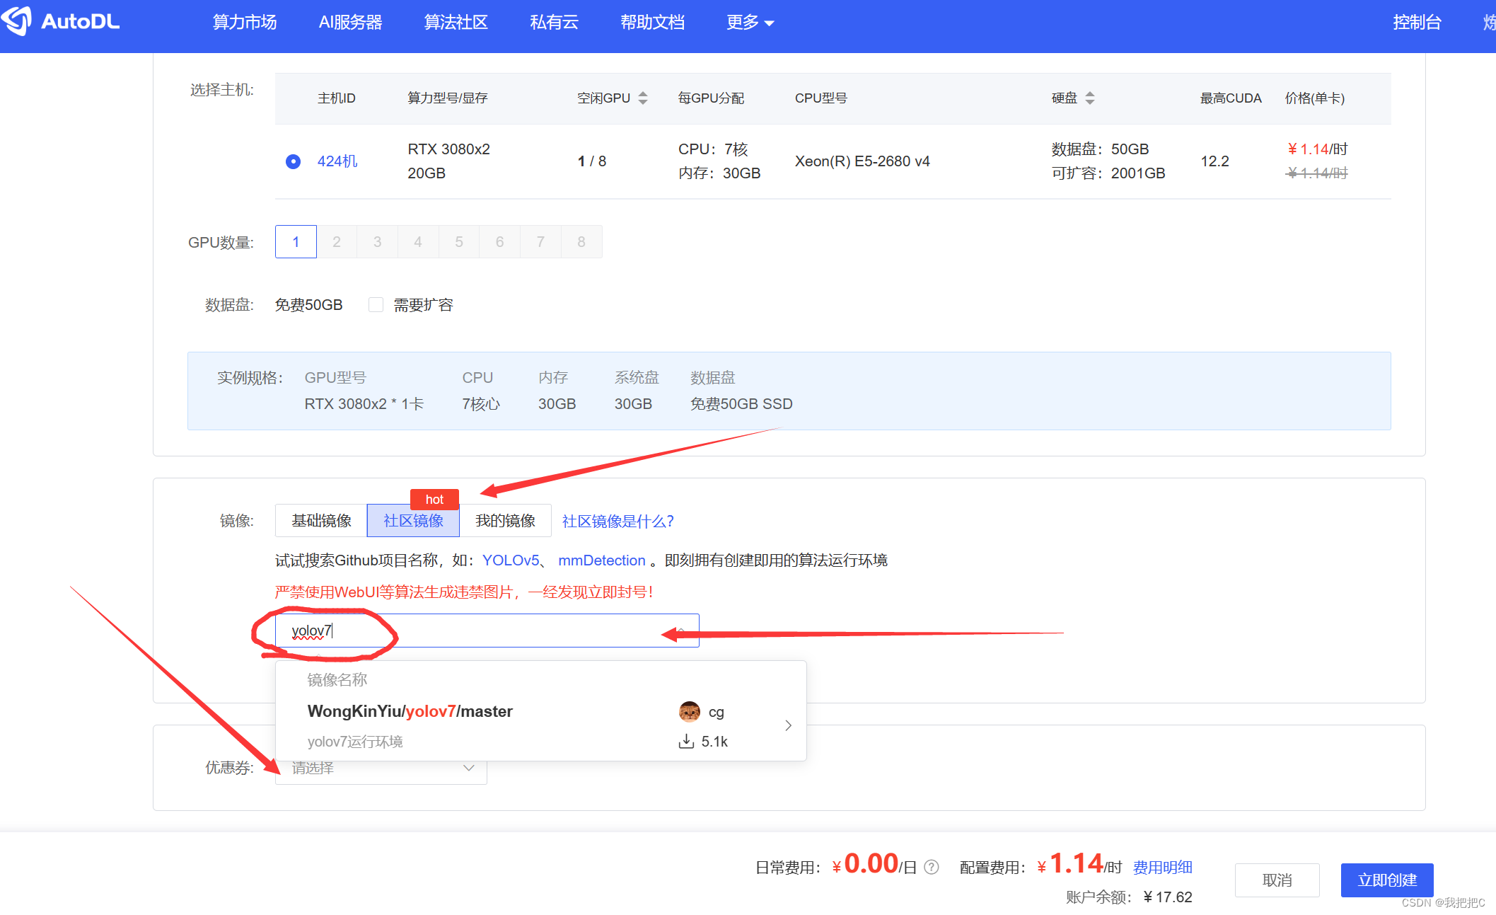Switch to the 我的镜像 tab
Screen dimensions: 1496x915
(505, 521)
